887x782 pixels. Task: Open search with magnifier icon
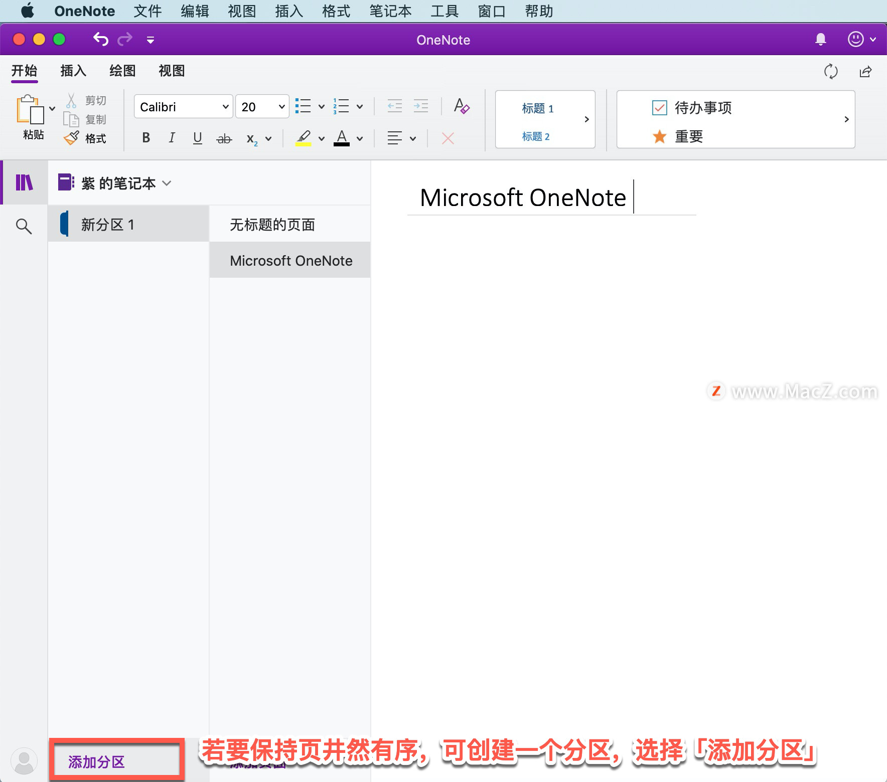click(x=24, y=227)
